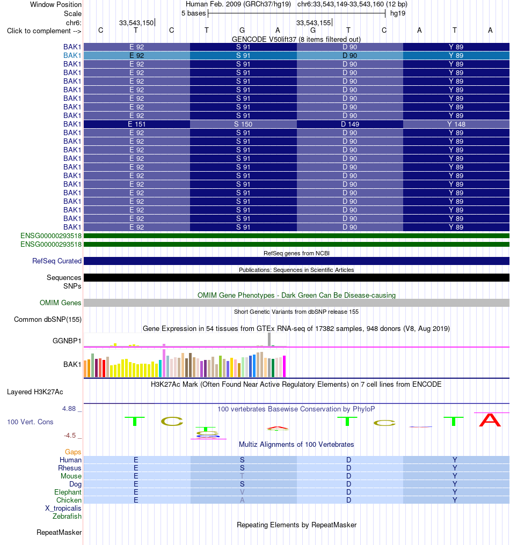Select the GGNBP1 expression label
The width and height of the screenshot is (510, 545).
pyautogui.click(x=67, y=341)
